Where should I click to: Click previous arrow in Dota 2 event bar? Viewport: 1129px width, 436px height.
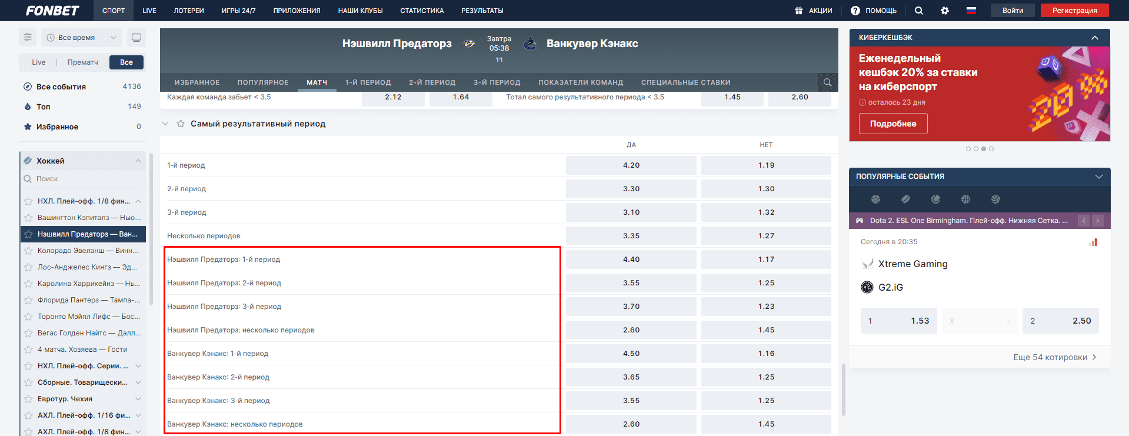pos(1084,221)
